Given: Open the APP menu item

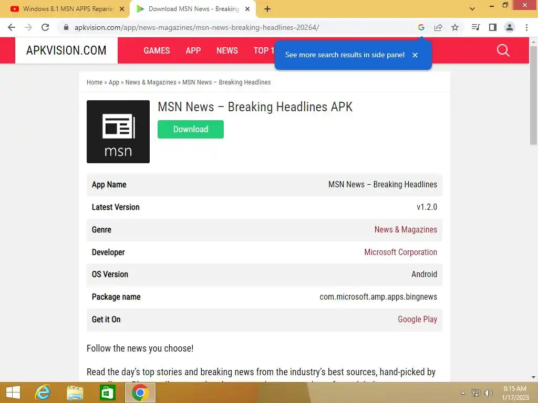Looking at the screenshot, I should point(193,51).
